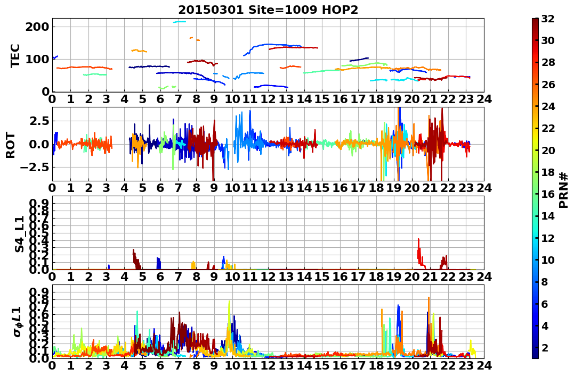Click the plot title '20150301 Site=1009 HOP2'
The height and width of the screenshot is (377, 574).
pos(268,10)
